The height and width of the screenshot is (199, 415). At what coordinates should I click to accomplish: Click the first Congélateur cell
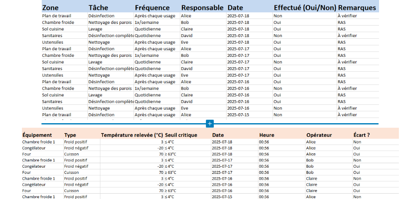pos(34,148)
